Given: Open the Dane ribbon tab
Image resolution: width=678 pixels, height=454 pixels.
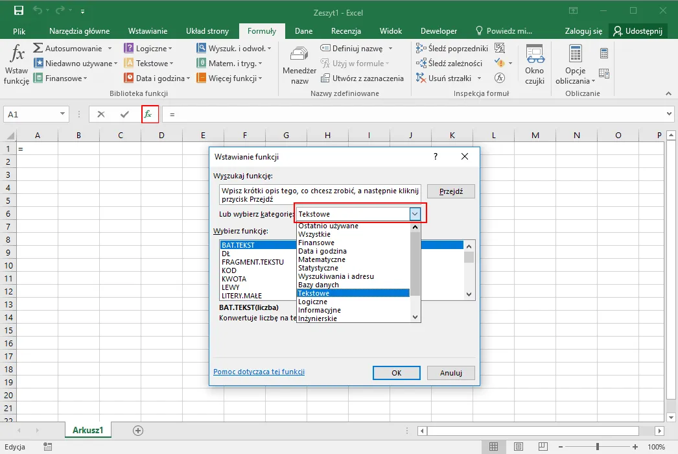Looking at the screenshot, I should point(303,30).
